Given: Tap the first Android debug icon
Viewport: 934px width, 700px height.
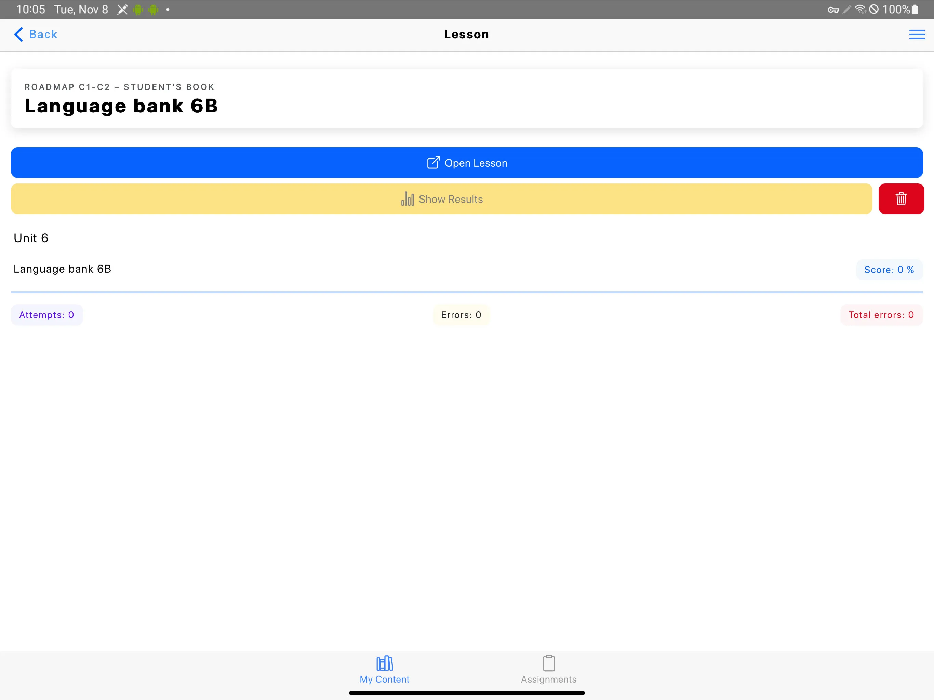Looking at the screenshot, I should 138,9.
